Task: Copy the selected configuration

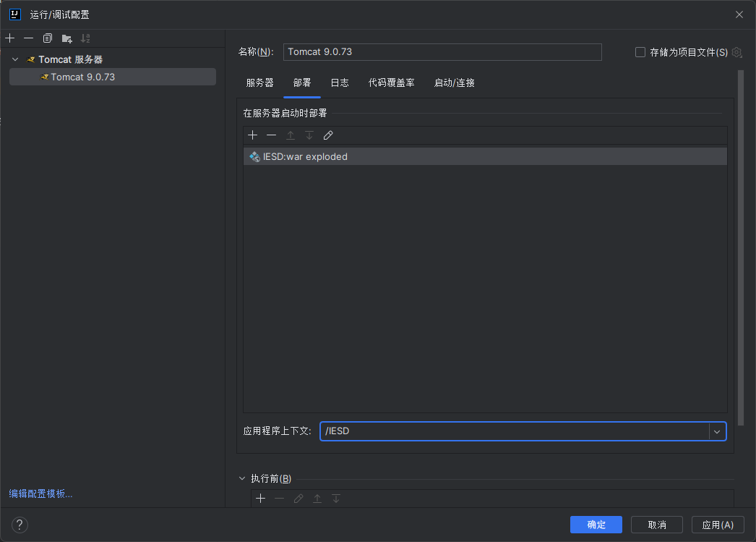Action: pyautogui.click(x=47, y=38)
